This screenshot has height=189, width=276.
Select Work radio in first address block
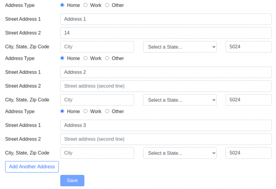(x=86, y=5)
